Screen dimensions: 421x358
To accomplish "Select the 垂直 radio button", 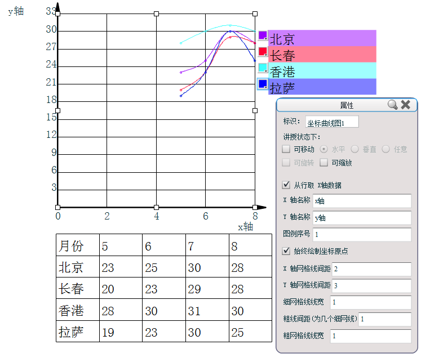I will click(355, 149).
